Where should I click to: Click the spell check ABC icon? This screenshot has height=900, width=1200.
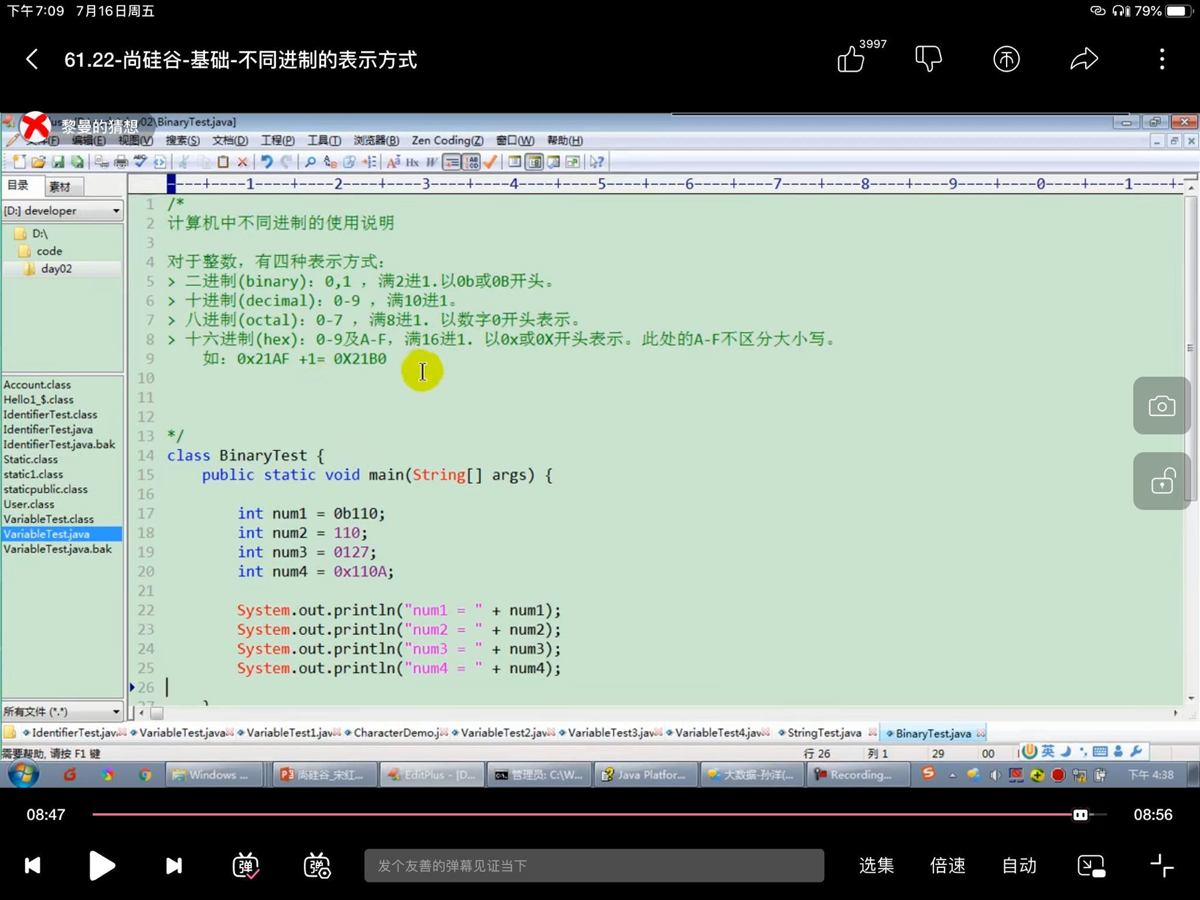tap(140, 162)
